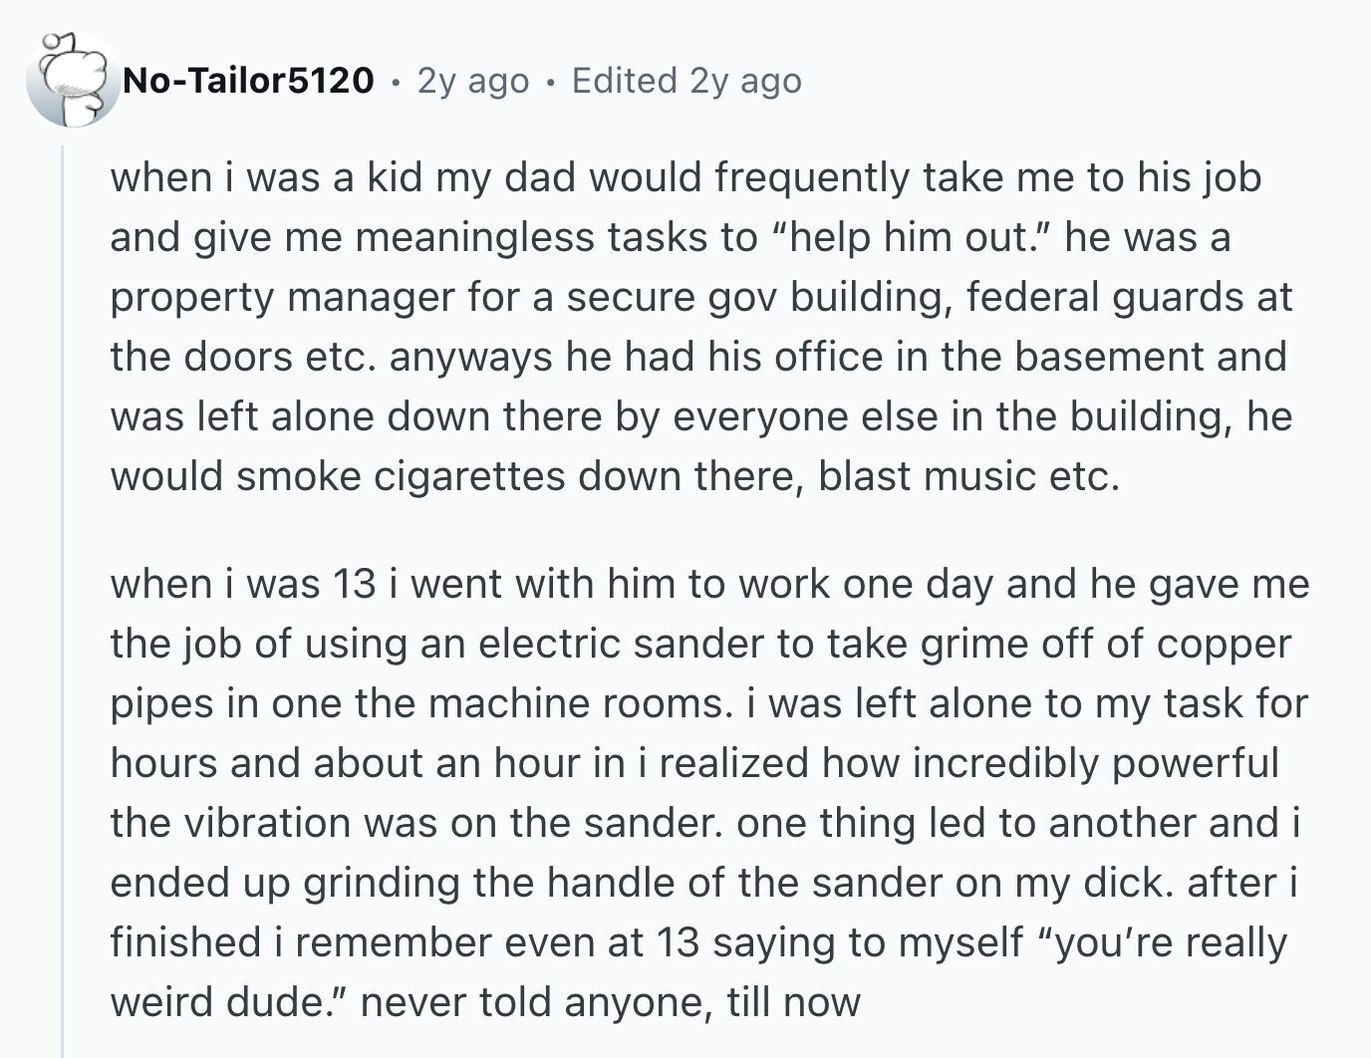
Task: Click the words "blast music etc."
Action: (x=969, y=476)
